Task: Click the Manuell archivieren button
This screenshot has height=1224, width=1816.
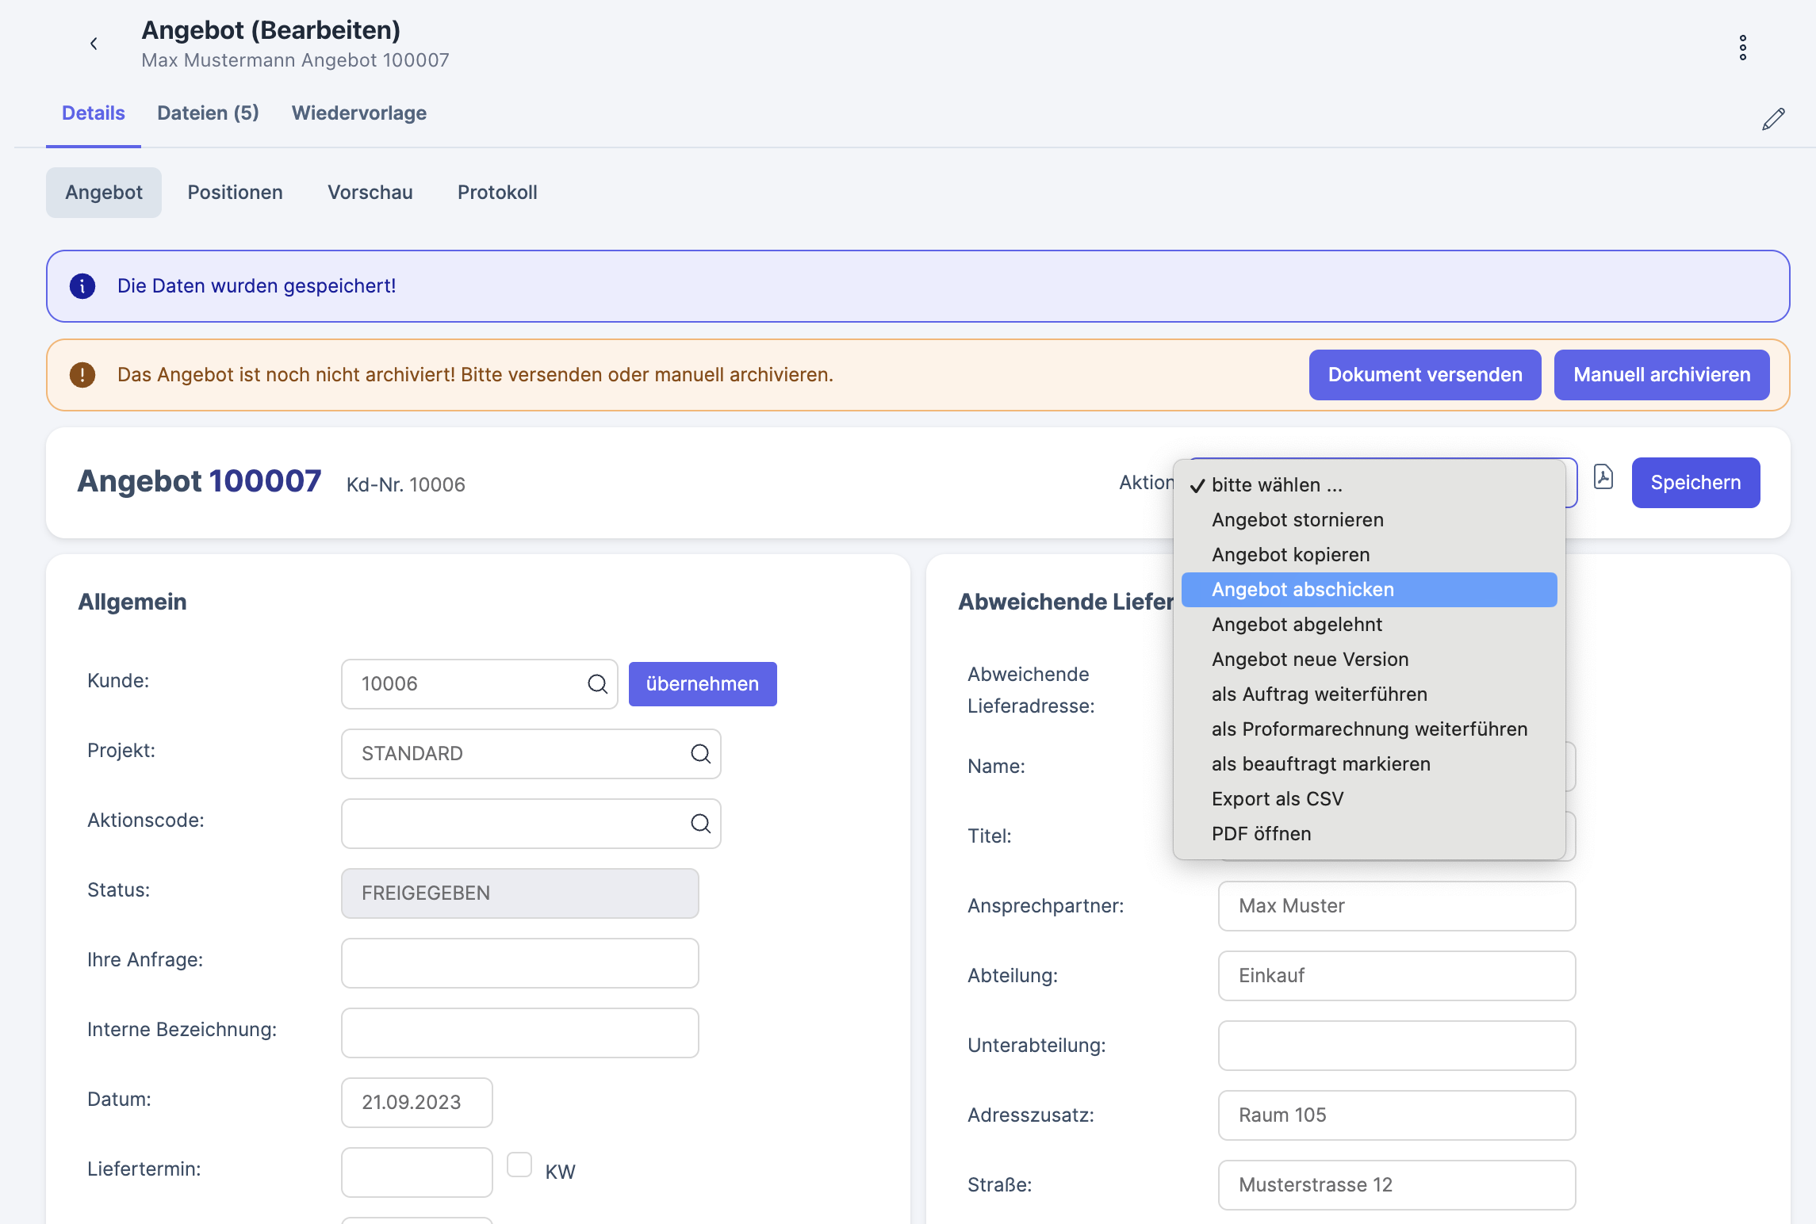Action: (x=1661, y=375)
